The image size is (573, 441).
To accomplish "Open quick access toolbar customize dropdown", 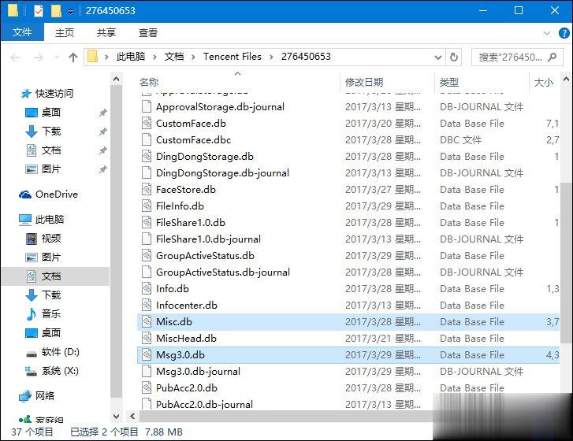I will click(70, 12).
